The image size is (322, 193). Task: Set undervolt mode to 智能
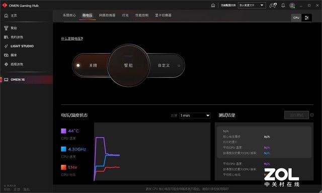coord(129,65)
